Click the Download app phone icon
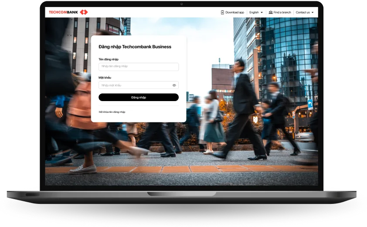 coord(222,12)
